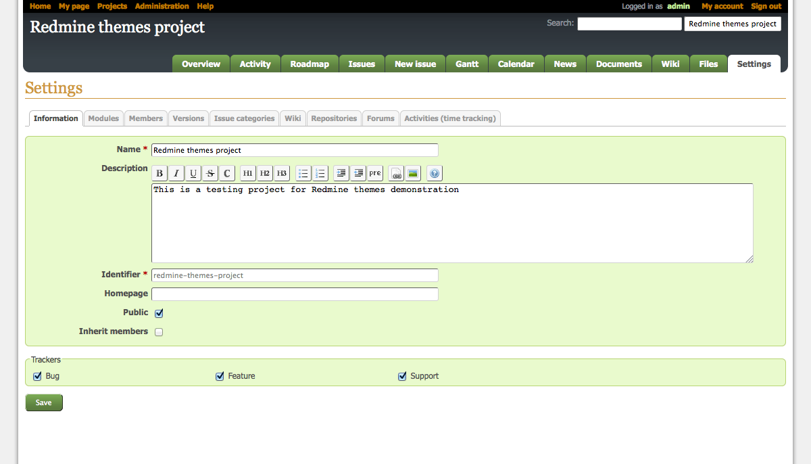Open Projects link in top bar
This screenshot has width=811, height=464.
(x=112, y=6)
